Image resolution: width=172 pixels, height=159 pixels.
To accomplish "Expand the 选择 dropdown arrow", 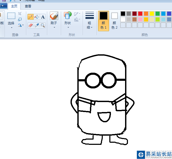I will 12,28.
